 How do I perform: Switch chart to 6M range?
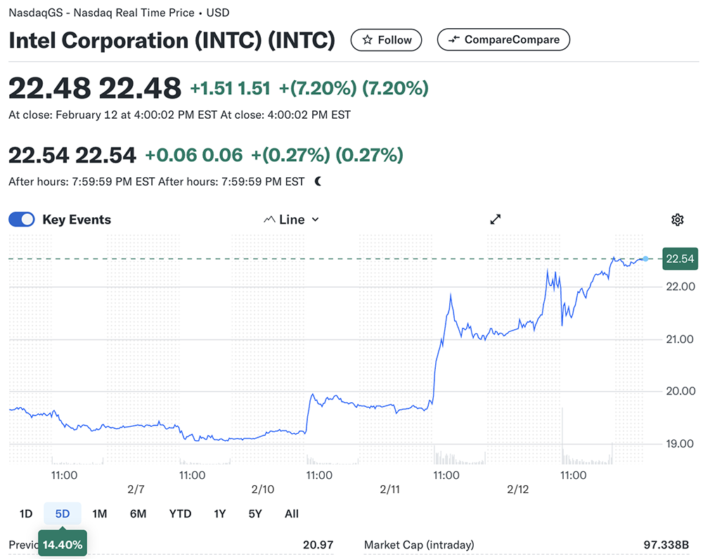138,514
